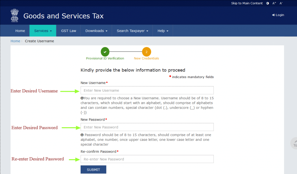Click the SUBMIT button
The width and height of the screenshot is (297, 174).
pos(93,169)
